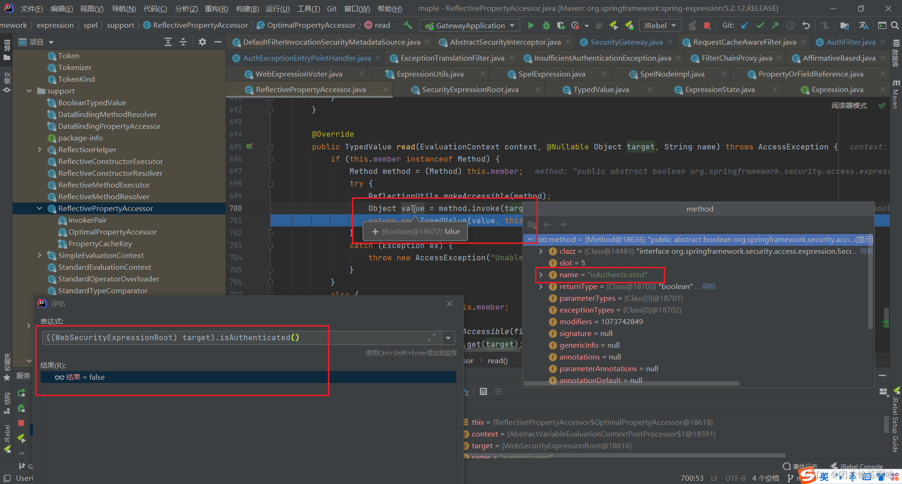Expand the name = isAuthenticated field

pos(541,275)
